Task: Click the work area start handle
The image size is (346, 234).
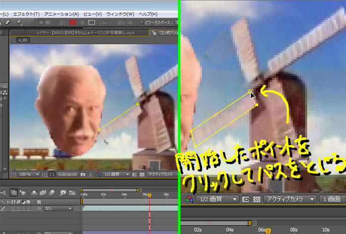Action: point(82,201)
